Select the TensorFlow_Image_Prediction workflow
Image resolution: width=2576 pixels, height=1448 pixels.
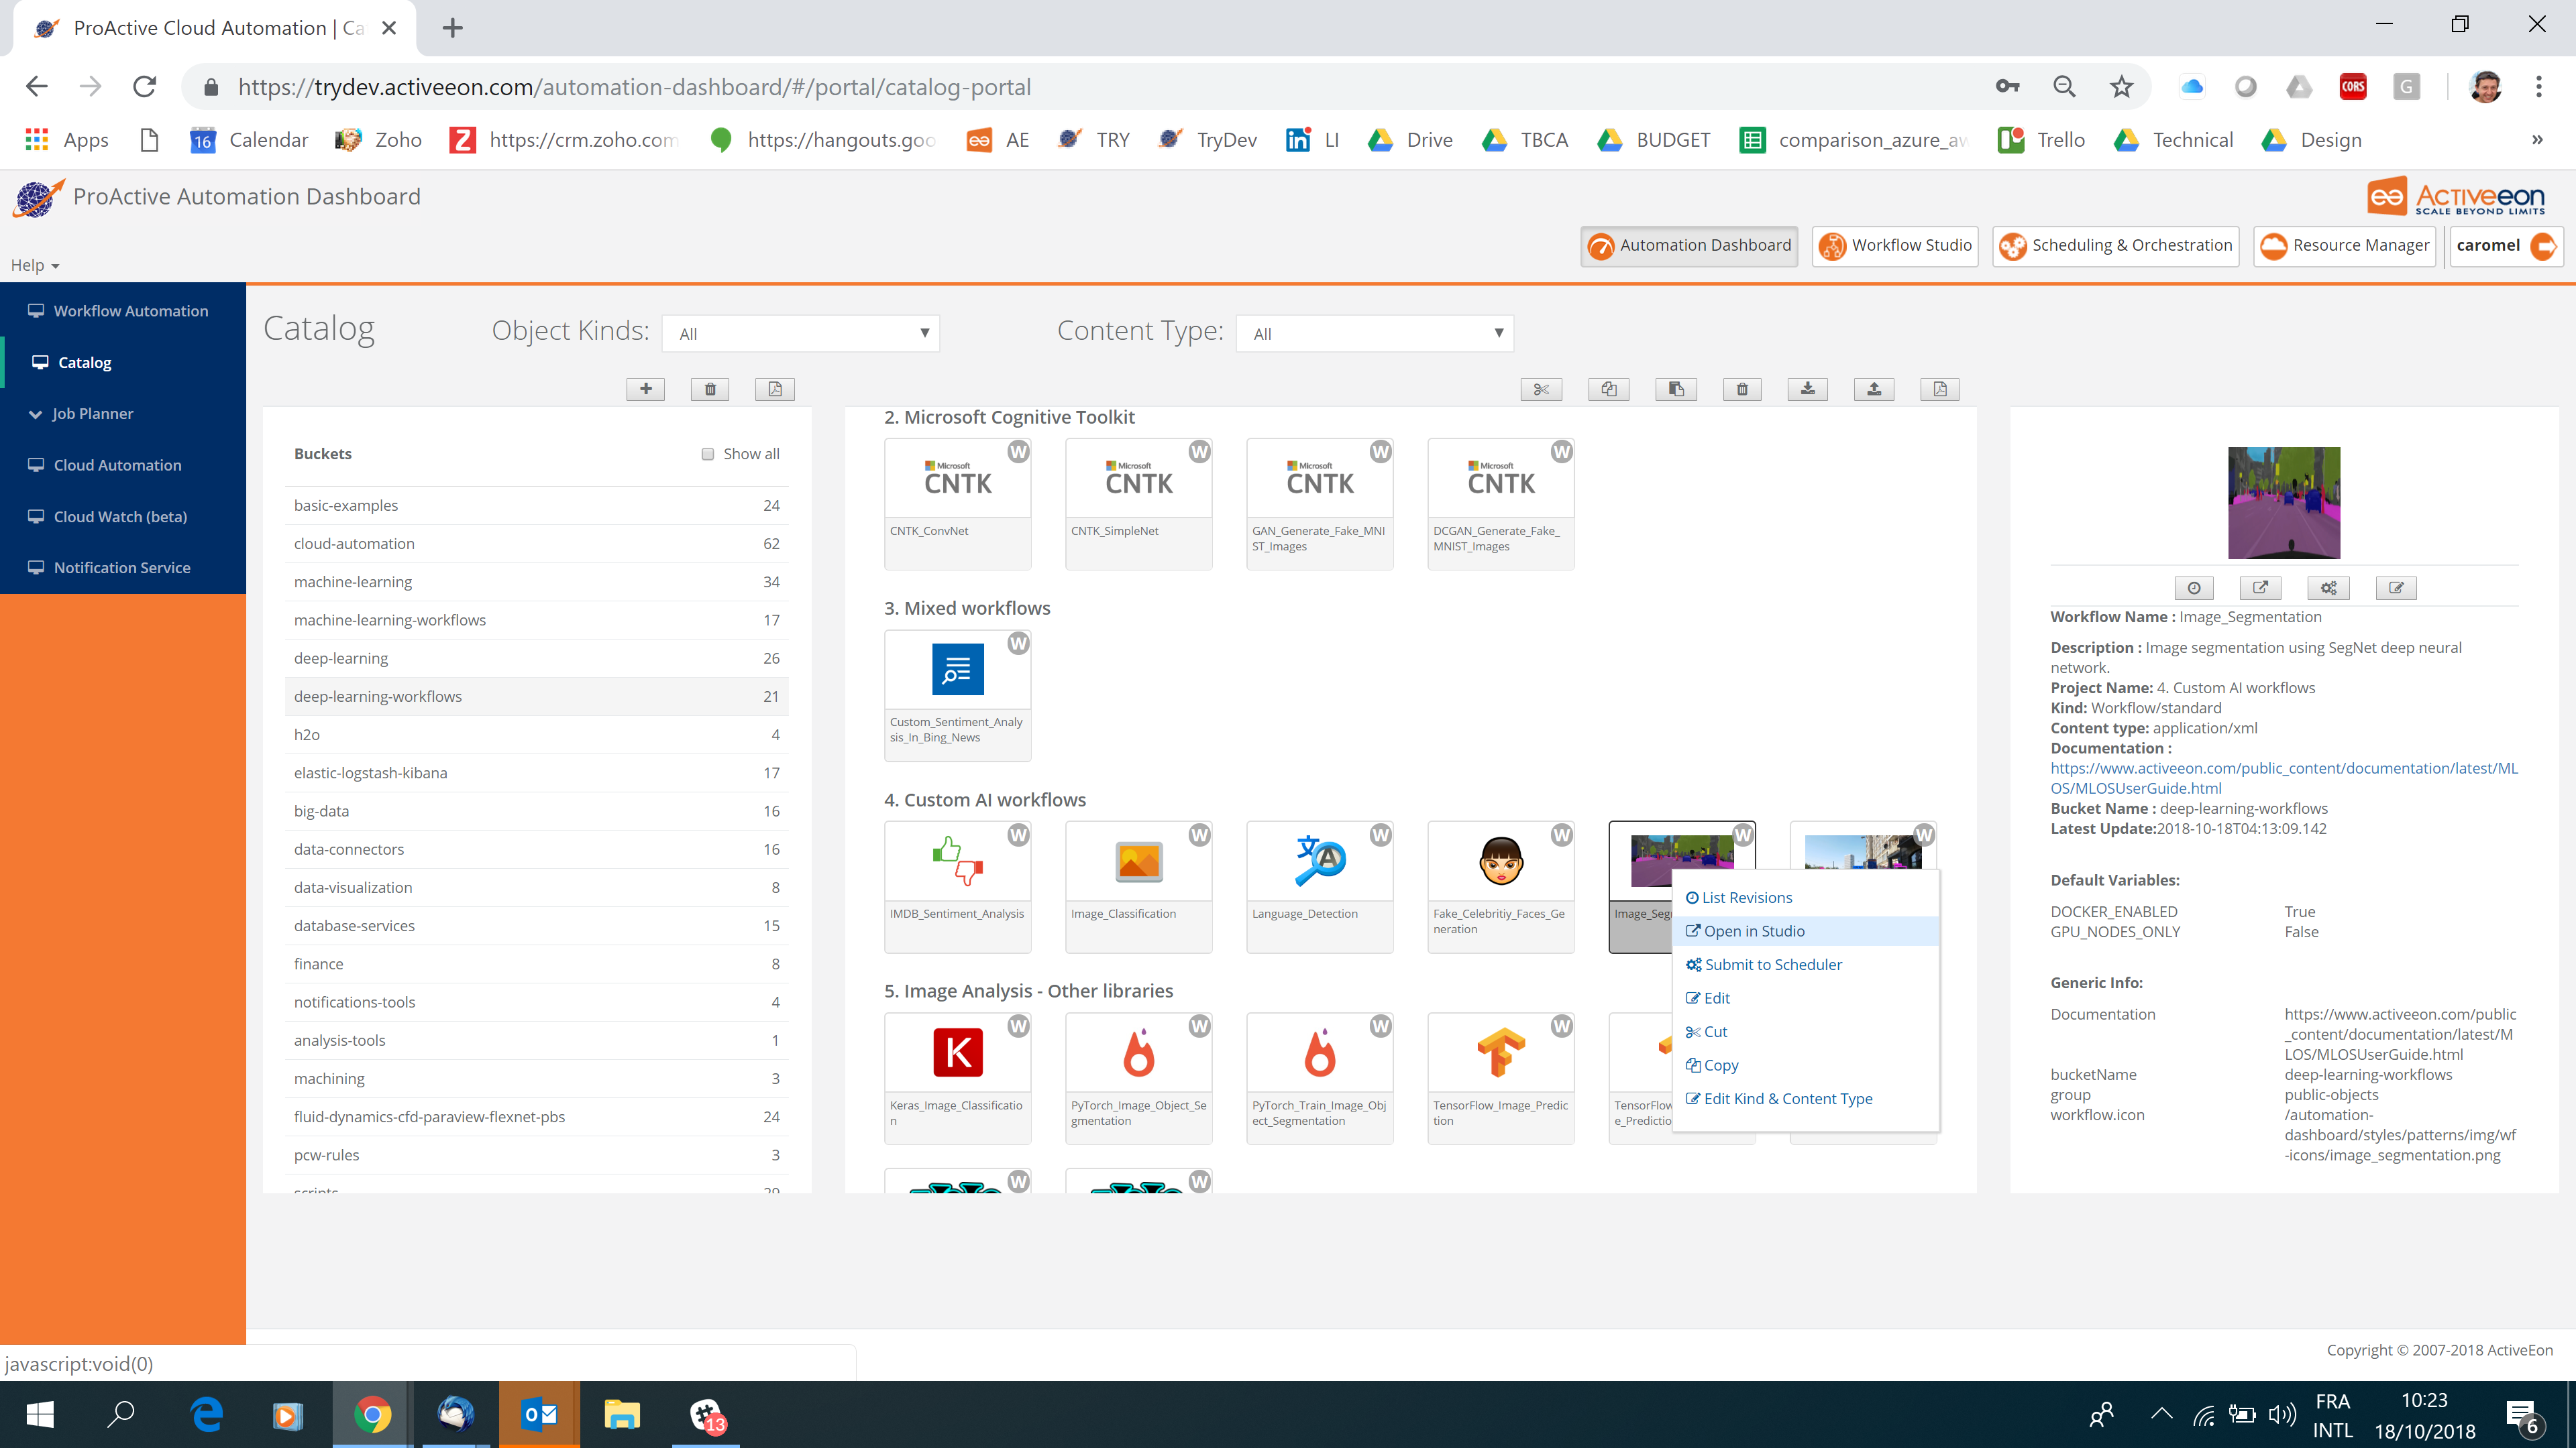[1501, 1078]
